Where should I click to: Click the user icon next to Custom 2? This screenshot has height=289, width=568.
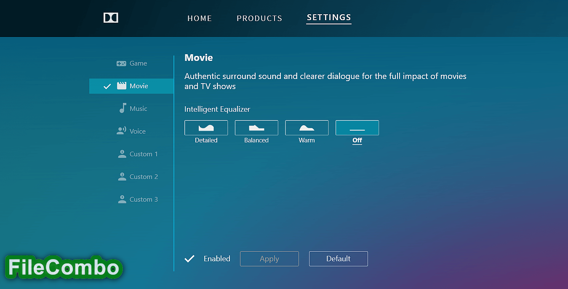(x=122, y=176)
